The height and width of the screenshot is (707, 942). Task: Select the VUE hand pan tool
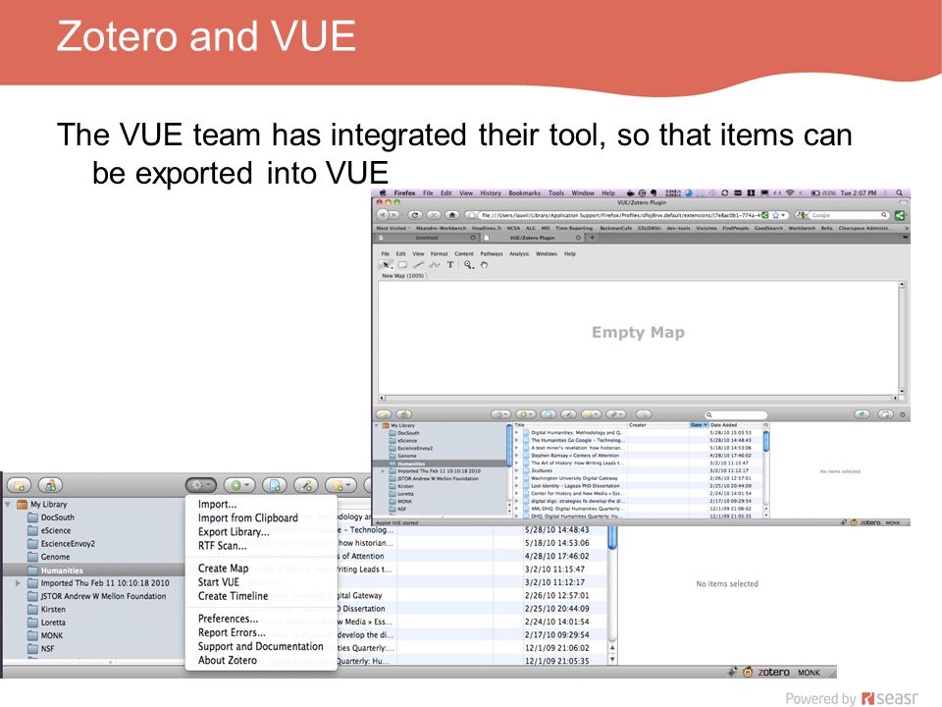pos(484,265)
